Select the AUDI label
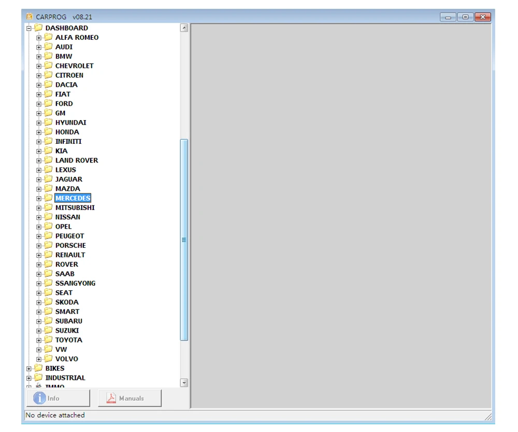This screenshot has height=432, width=518. (x=64, y=47)
